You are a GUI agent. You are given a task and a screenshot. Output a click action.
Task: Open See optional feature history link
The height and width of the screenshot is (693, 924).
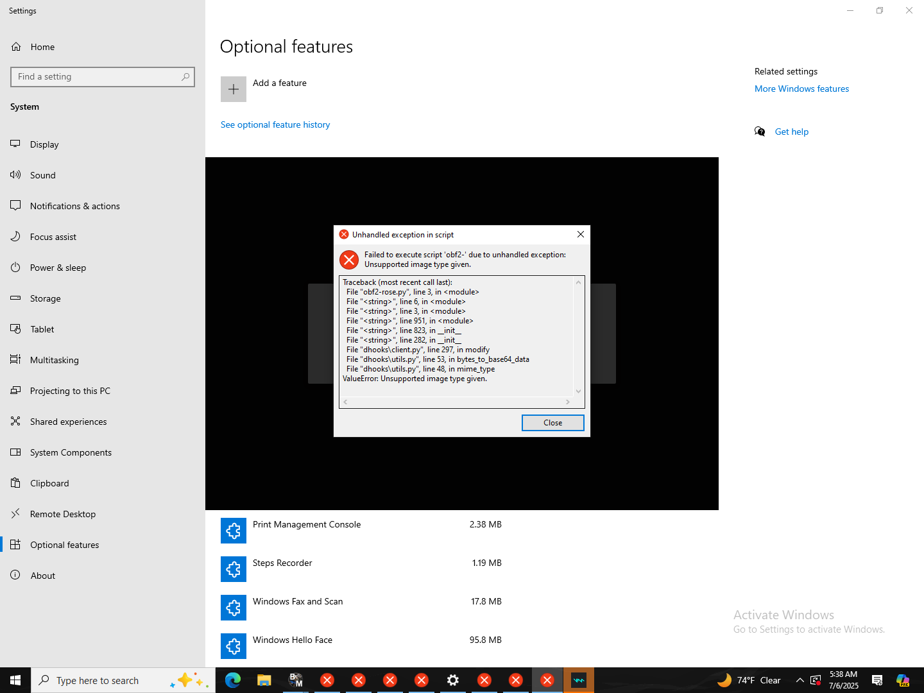pyautogui.click(x=275, y=124)
